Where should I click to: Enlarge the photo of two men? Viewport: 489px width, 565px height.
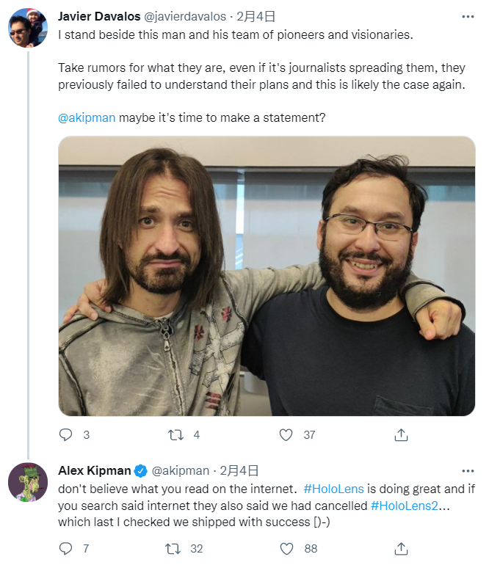tap(267, 276)
